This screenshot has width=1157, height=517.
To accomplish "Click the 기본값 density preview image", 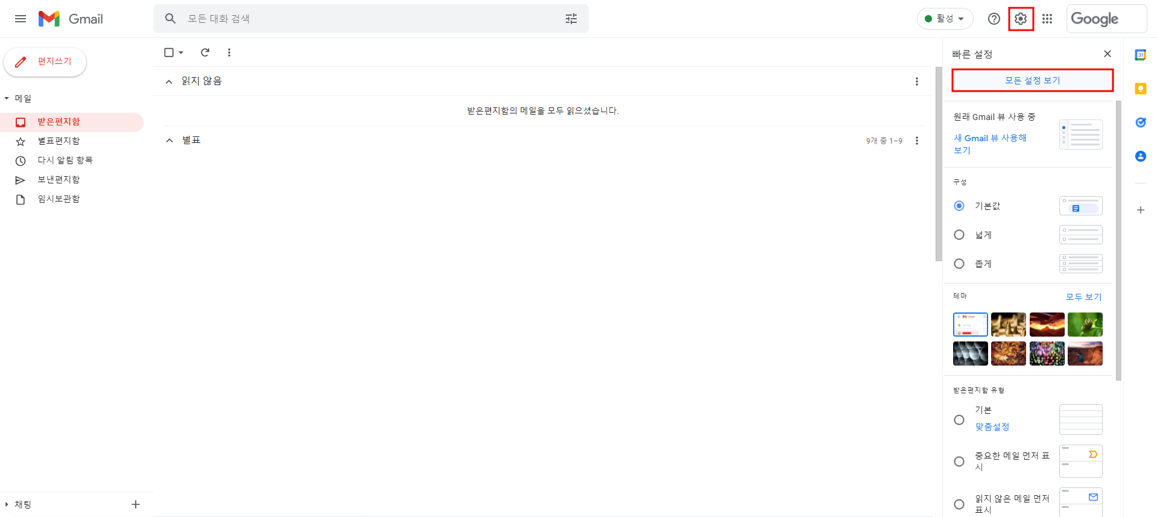I will pos(1080,206).
